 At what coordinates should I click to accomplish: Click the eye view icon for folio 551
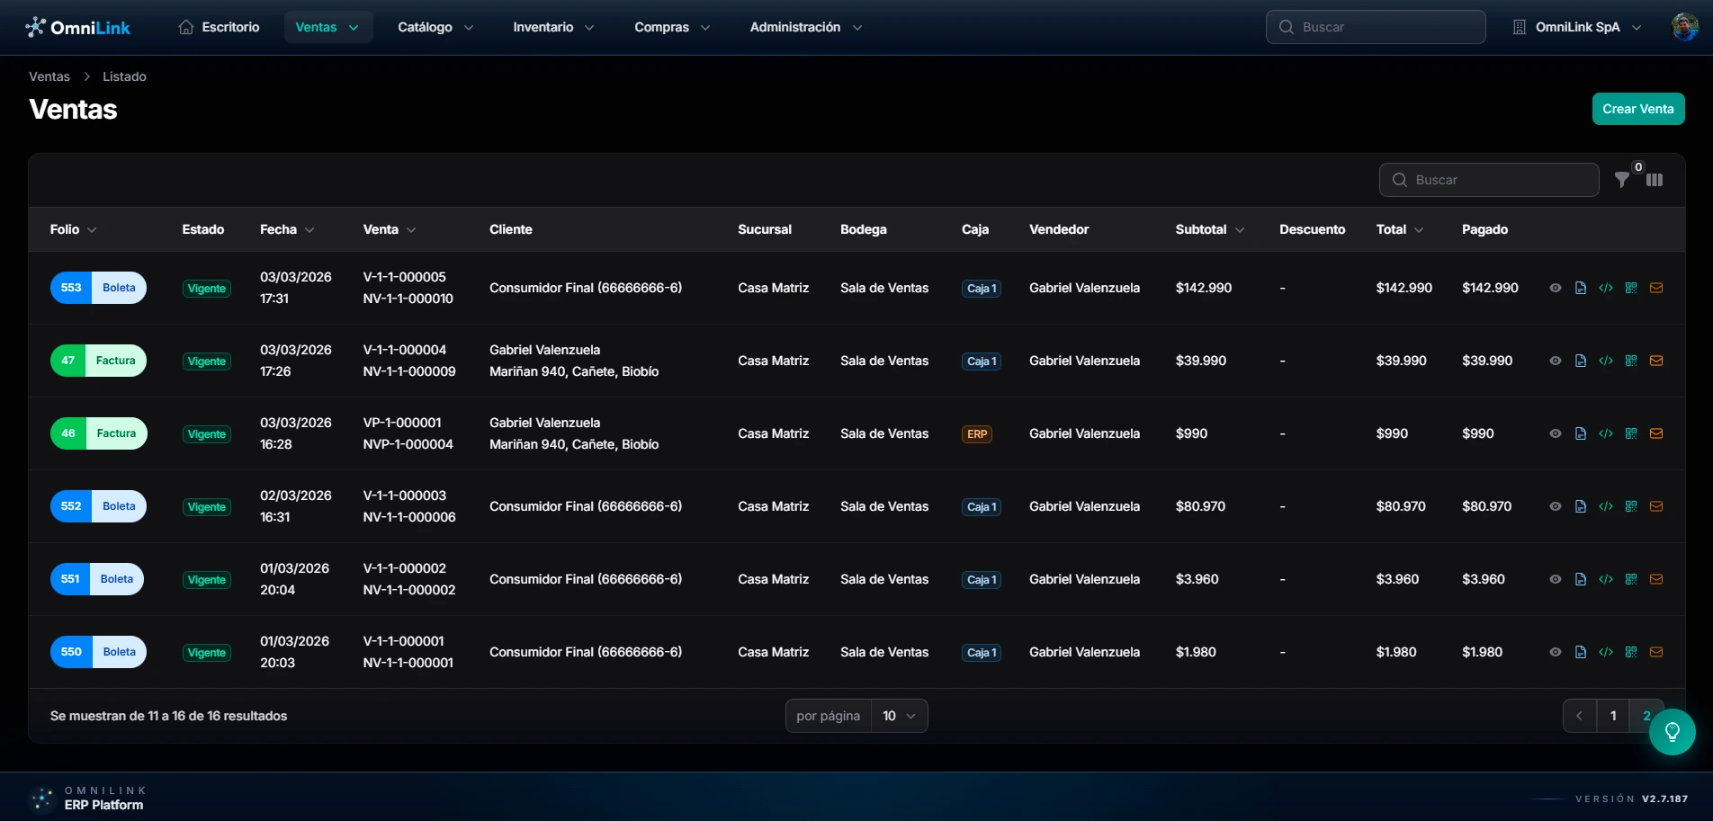click(1556, 579)
